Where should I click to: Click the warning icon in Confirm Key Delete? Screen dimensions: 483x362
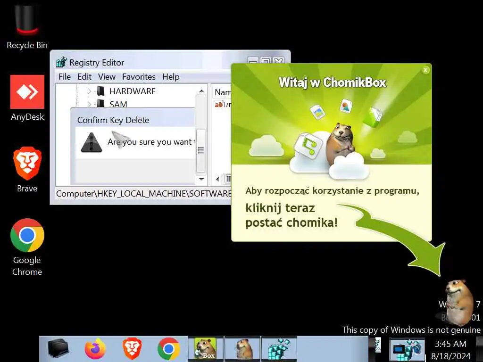91,142
